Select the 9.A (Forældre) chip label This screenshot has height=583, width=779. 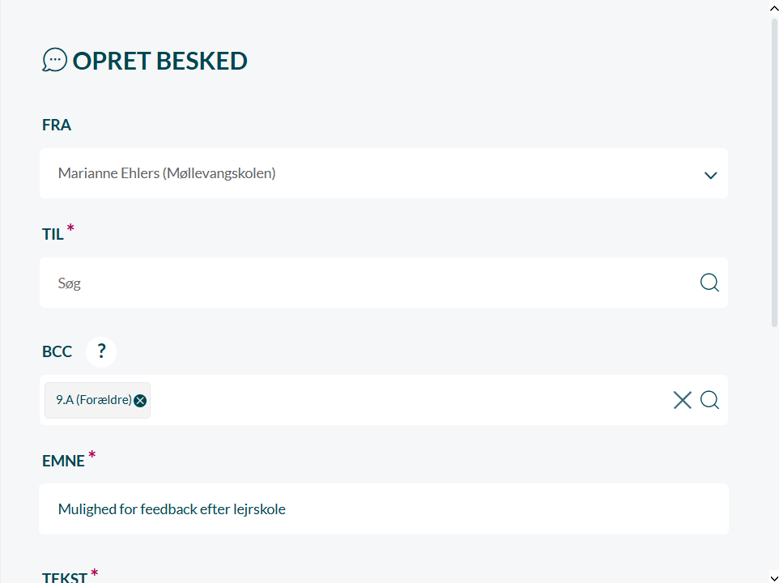pos(93,400)
